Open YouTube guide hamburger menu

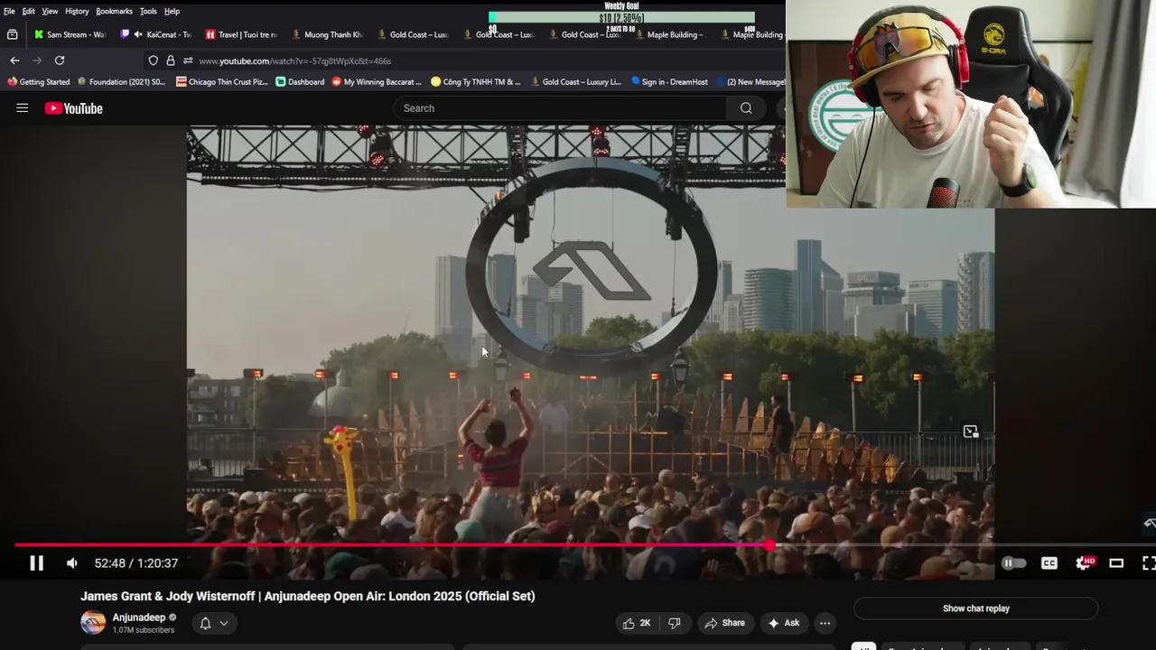point(23,108)
